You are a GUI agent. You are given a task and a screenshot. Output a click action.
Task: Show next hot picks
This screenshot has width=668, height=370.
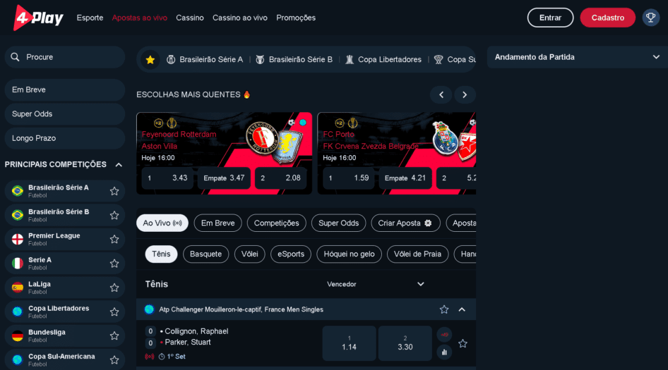465,95
